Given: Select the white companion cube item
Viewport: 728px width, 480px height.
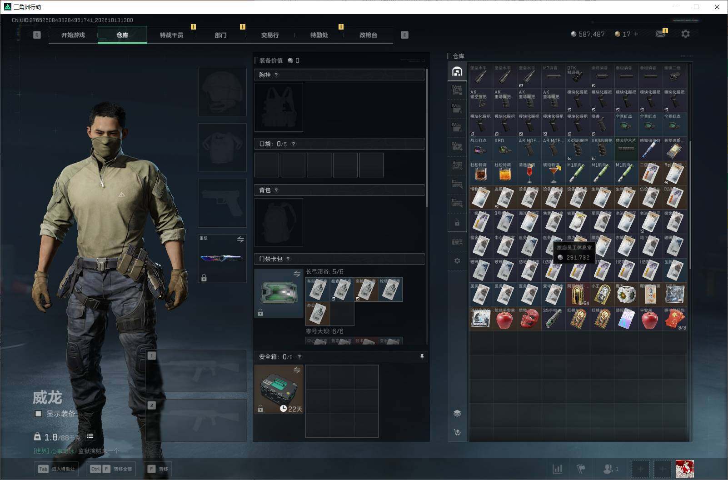Looking at the screenshot, I should [x=626, y=295].
